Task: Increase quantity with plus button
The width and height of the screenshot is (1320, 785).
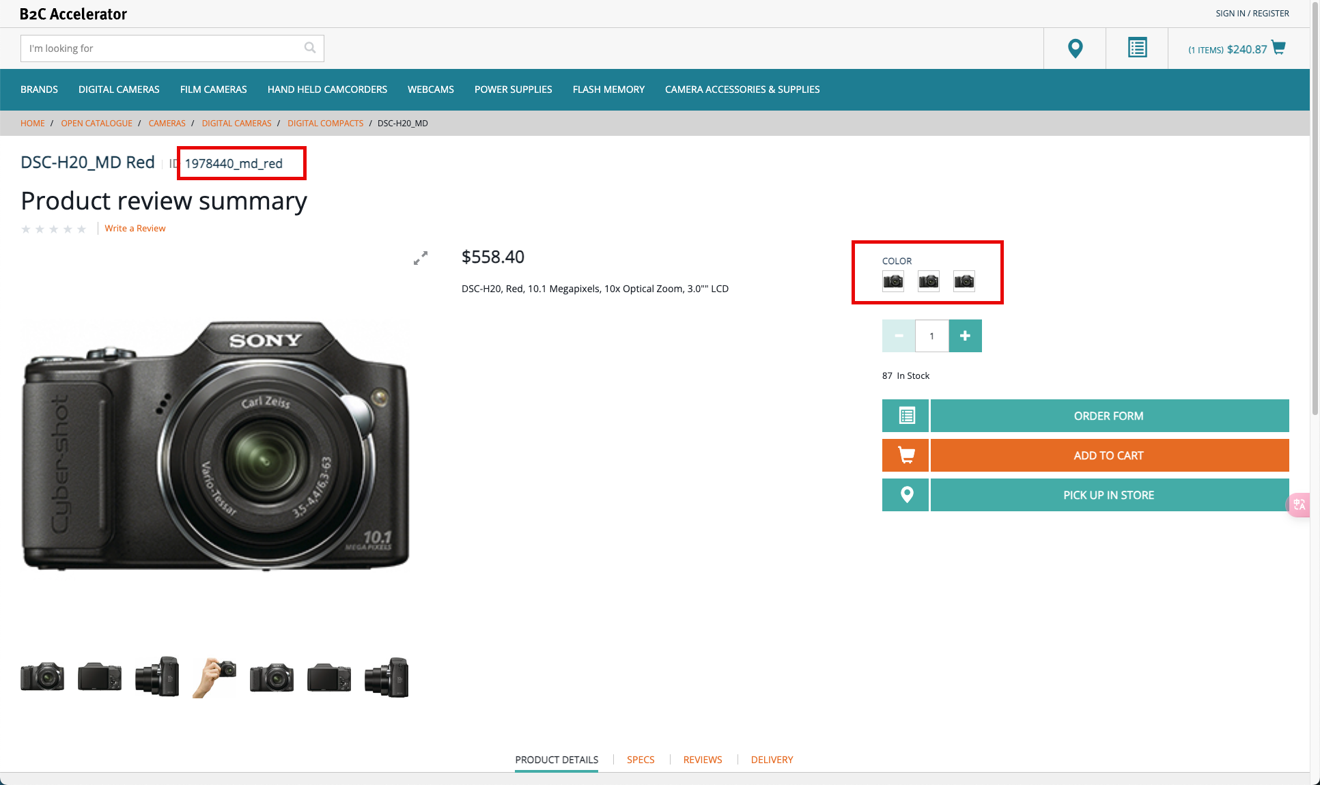Action: click(x=965, y=336)
